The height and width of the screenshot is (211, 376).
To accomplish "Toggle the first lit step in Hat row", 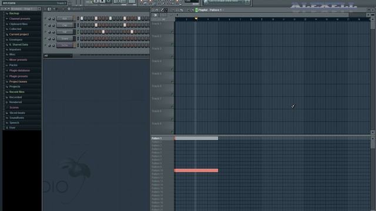I will pos(103,32).
